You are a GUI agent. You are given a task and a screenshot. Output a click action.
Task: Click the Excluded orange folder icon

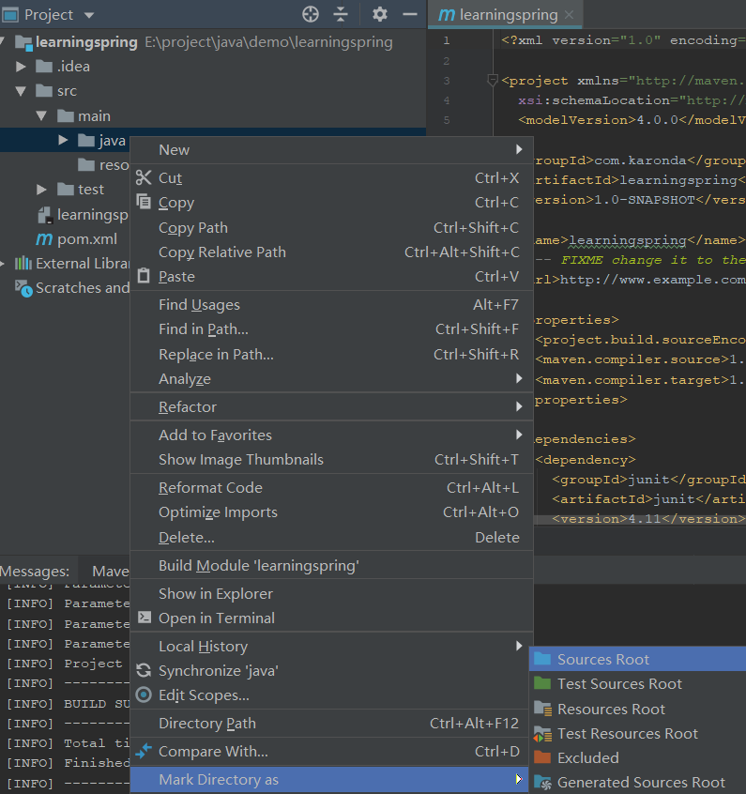click(542, 758)
